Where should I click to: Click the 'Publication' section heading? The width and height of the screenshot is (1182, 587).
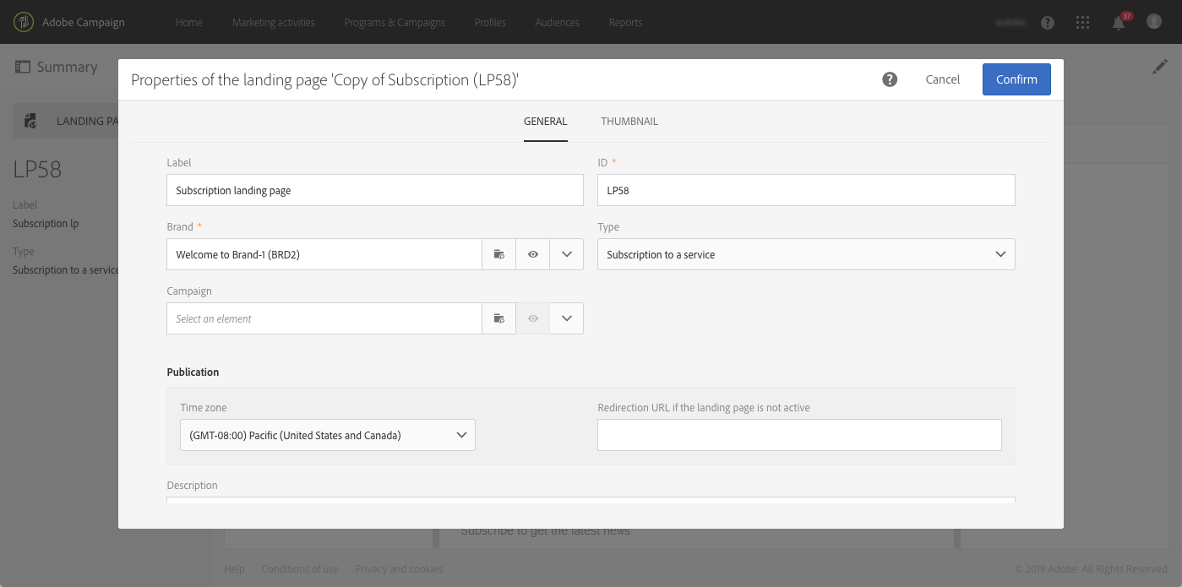[193, 372]
